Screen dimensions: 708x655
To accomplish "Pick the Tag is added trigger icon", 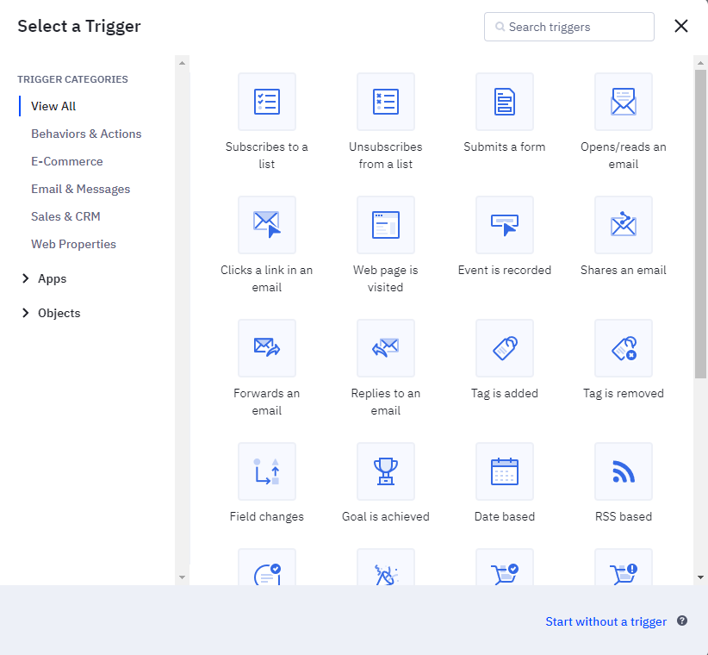I will pyautogui.click(x=505, y=348).
